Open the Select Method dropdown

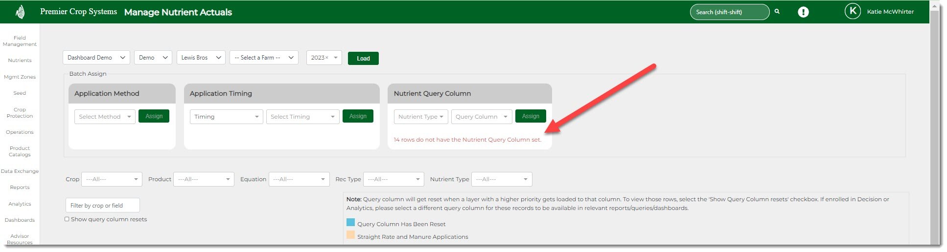click(x=105, y=117)
